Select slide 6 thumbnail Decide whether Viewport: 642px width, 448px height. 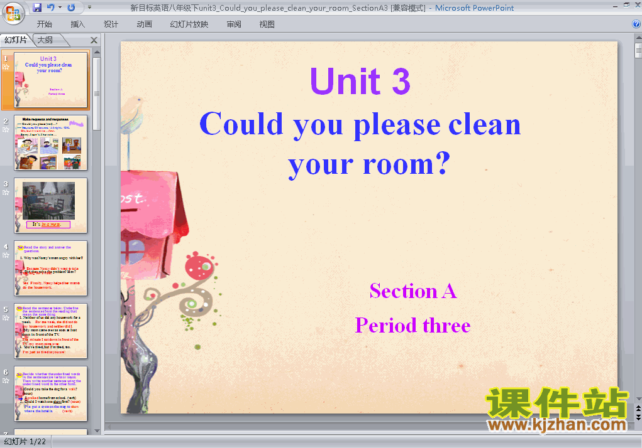click(51, 393)
